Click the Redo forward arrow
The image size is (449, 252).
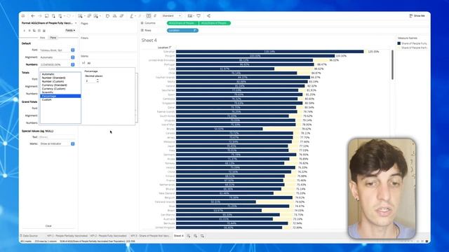[40, 16]
